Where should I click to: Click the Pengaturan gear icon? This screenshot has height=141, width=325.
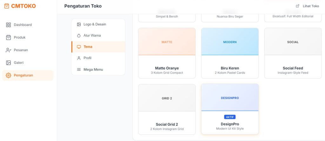pyautogui.click(x=9, y=76)
